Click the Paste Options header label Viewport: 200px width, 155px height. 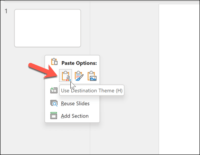pos(79,63)
